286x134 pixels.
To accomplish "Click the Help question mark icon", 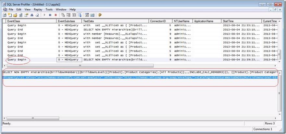I will [100, 15].
